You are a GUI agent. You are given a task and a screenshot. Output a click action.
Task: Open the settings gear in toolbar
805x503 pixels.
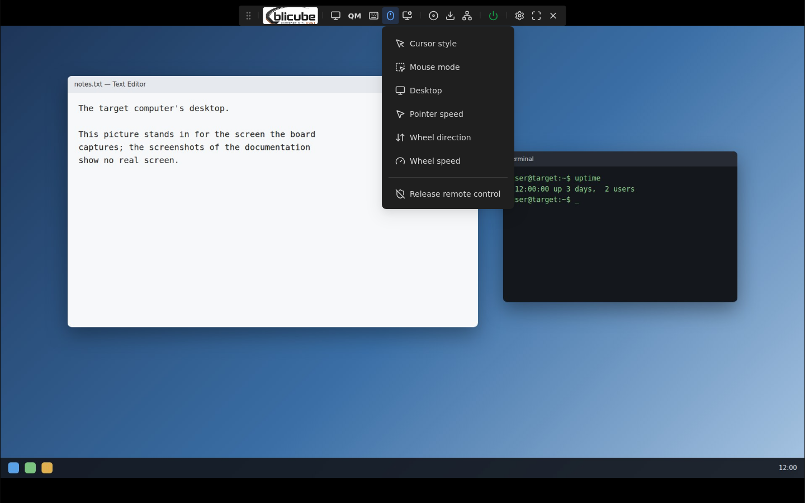(519, 16)
